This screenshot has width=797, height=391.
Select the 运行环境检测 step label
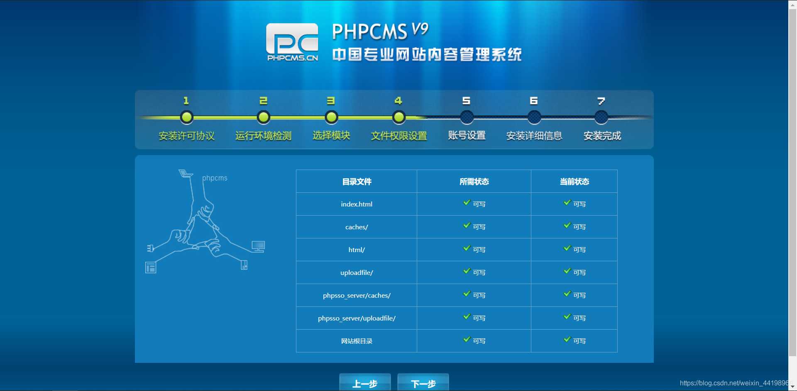point(263,136)
